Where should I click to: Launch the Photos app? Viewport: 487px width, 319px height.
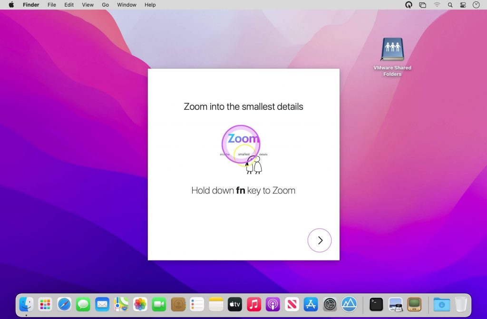click(x=140, y=304)
